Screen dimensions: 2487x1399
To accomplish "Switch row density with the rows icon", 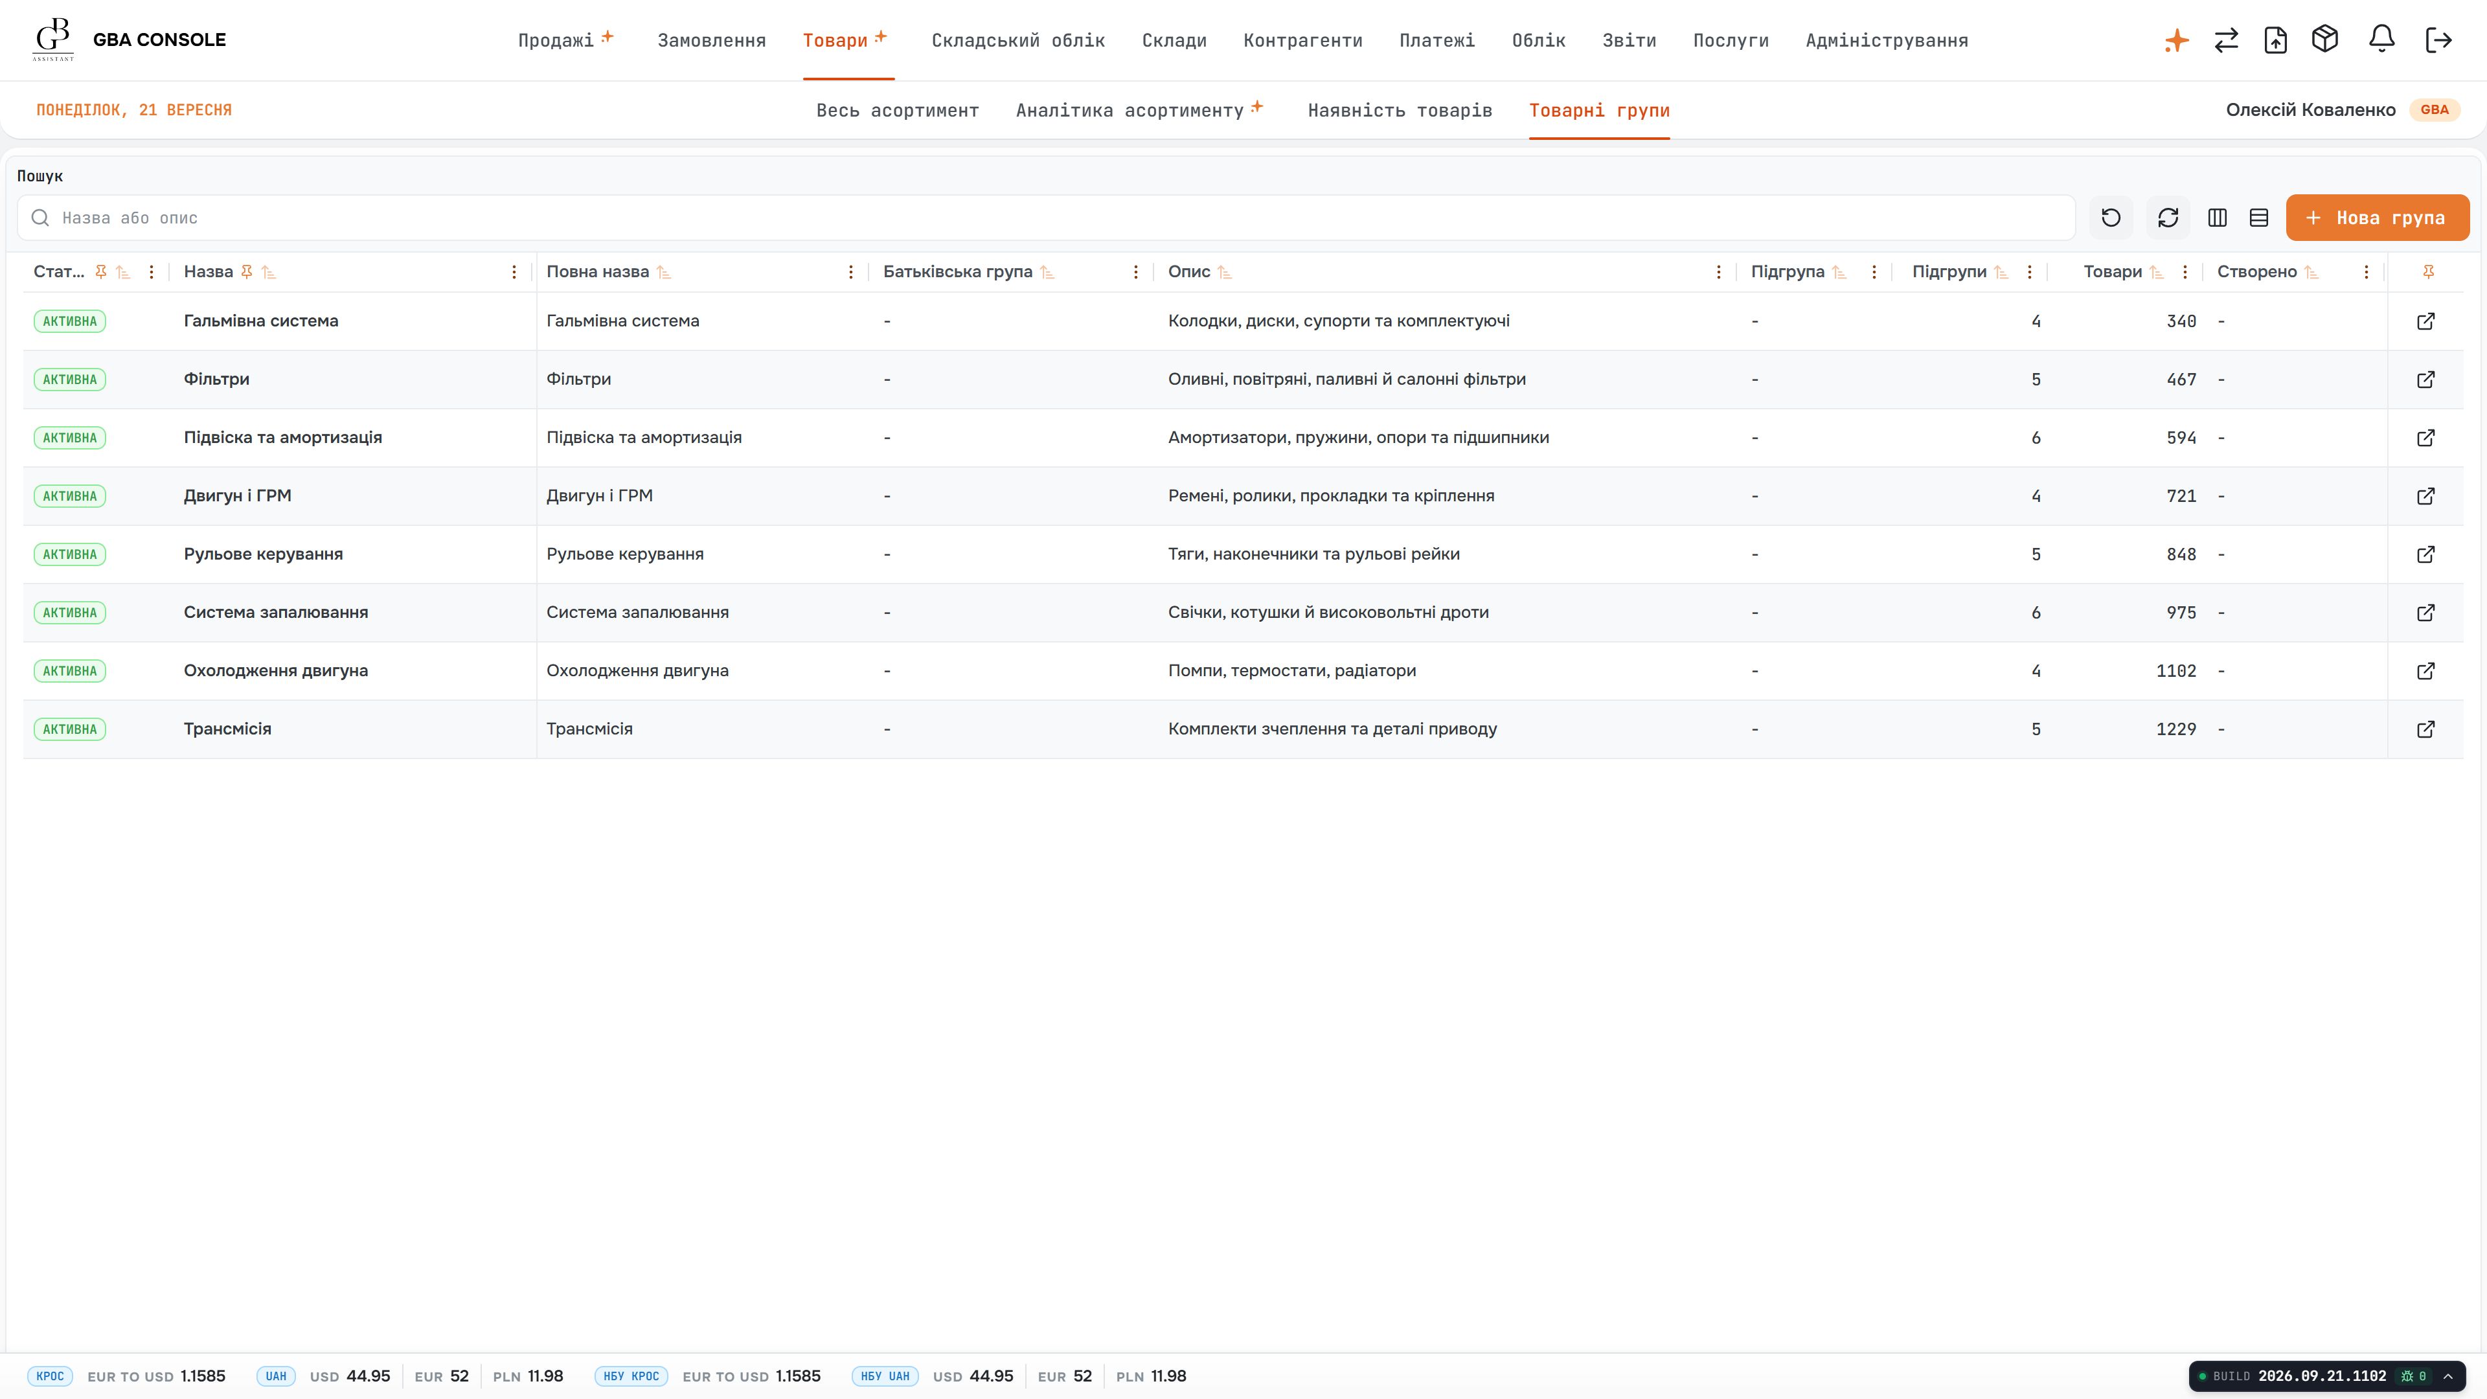I will (x=2259, y=218).
